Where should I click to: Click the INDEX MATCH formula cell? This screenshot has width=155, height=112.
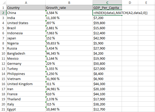coord(107,13)
